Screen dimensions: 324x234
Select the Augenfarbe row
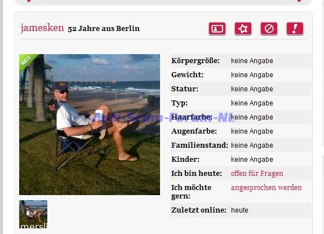pyautogui.click(x=241, y=131)
